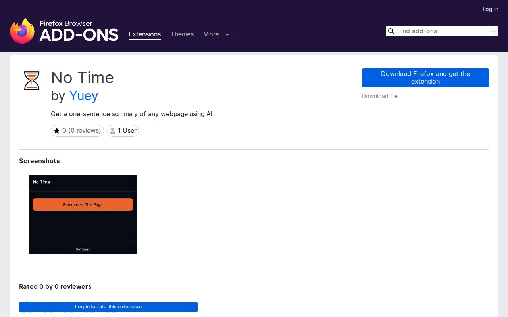508x317 pixels.
Task: Click the Log in link
Action: coord(490,9)
